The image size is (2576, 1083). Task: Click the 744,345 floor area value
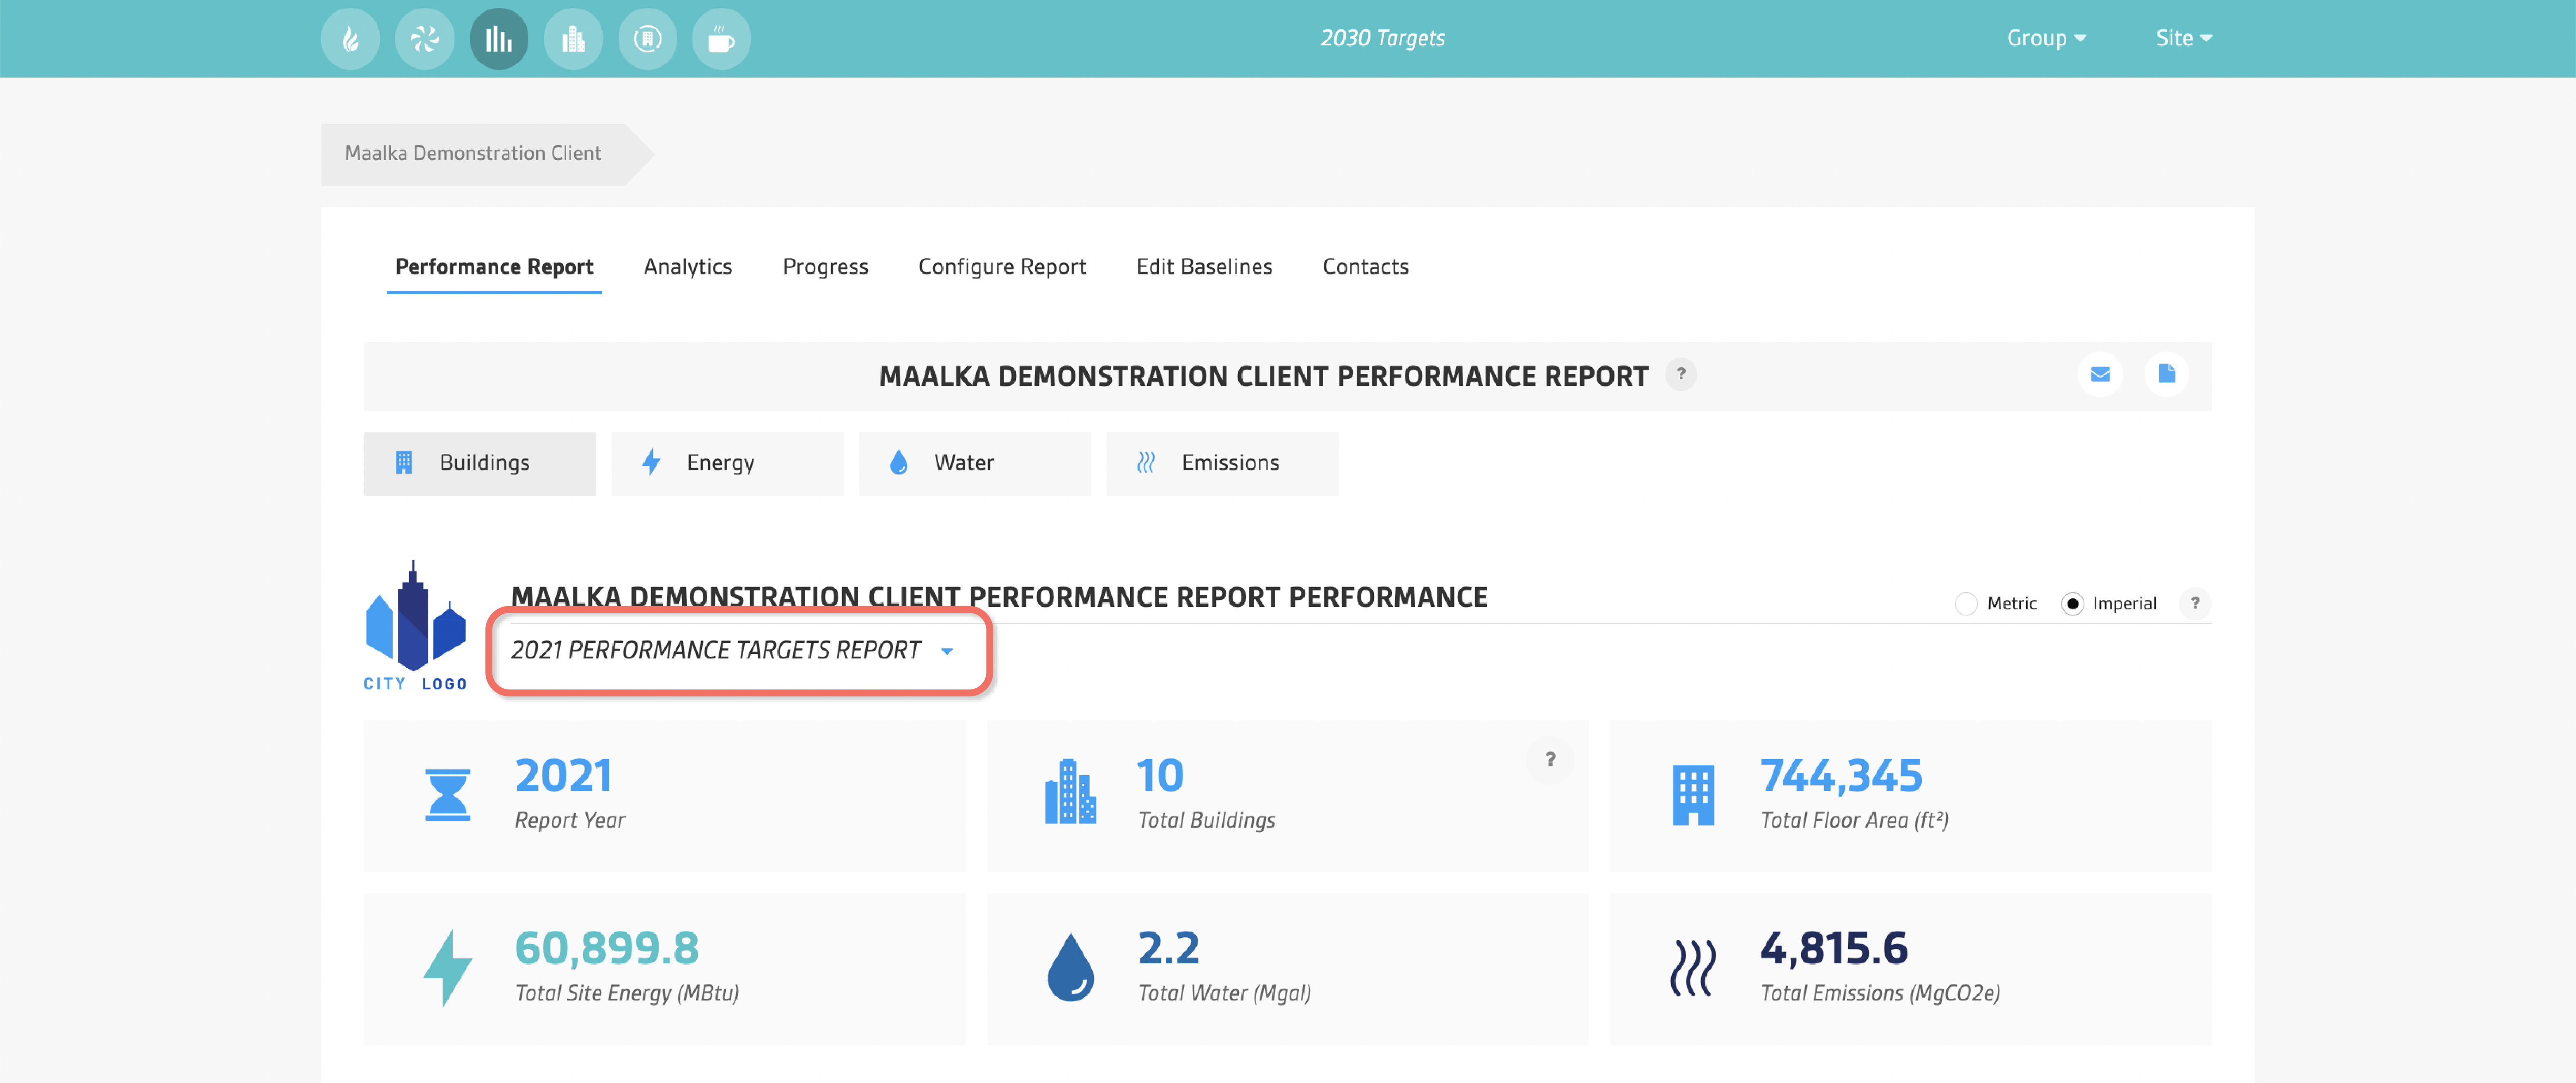point(1841,776)
